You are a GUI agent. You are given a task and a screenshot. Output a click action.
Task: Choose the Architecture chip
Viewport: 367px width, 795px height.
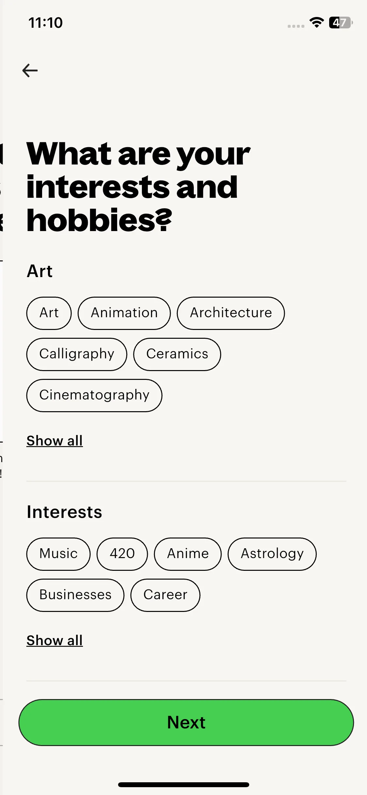click(231, 313)
